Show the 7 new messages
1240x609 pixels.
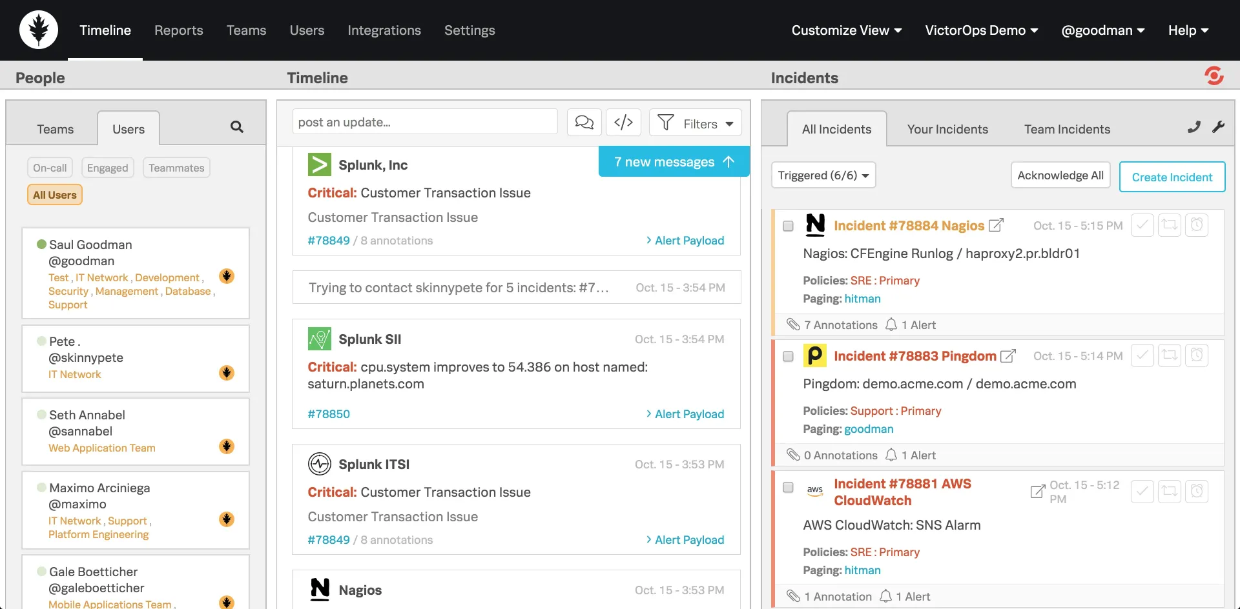click(x=674, y=162)
